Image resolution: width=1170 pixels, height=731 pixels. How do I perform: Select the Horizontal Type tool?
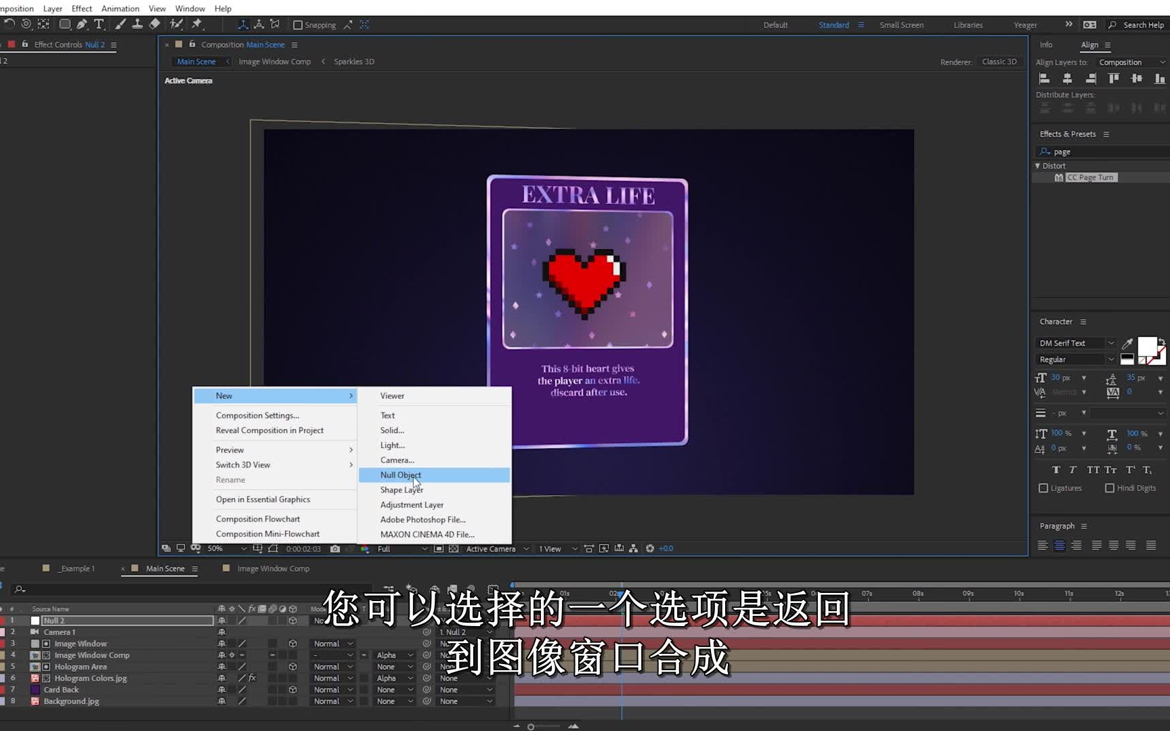click(x=99, y=24)
